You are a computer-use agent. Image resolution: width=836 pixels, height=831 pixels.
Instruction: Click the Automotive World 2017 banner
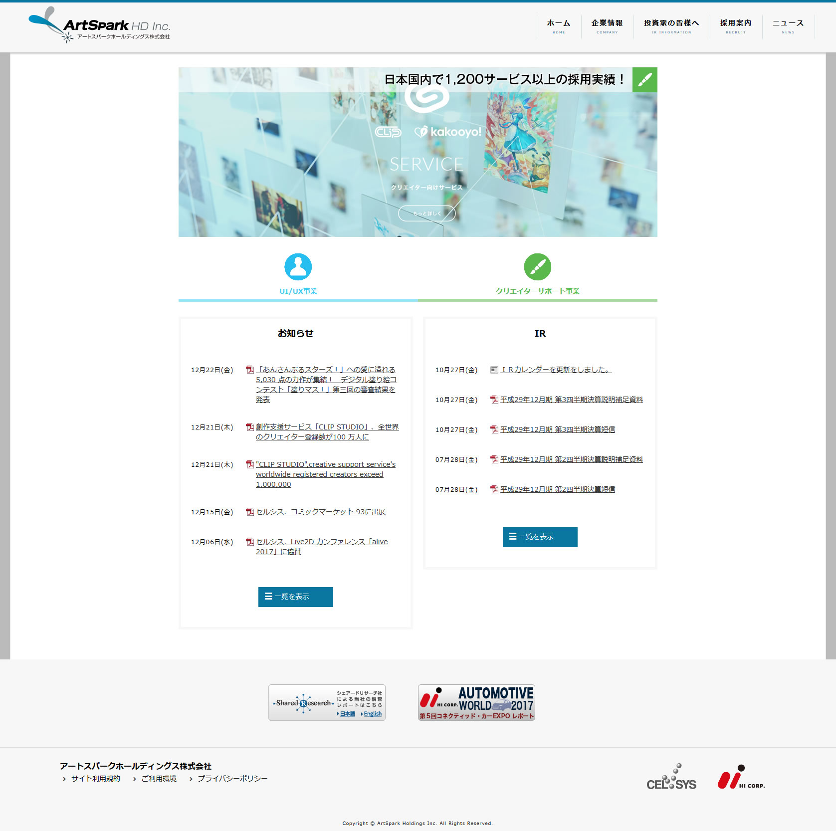click(x=476, y=702)
